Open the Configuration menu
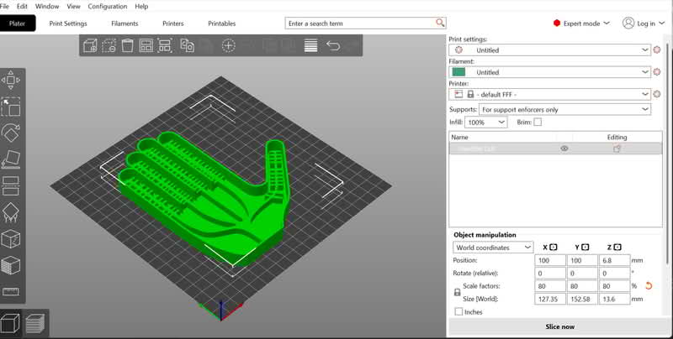The width and height of the screenshot is (673, 339). 108,7
